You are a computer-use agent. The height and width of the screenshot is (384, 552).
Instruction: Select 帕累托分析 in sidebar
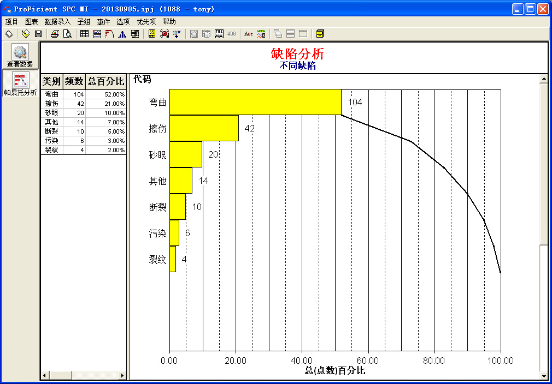20,84
